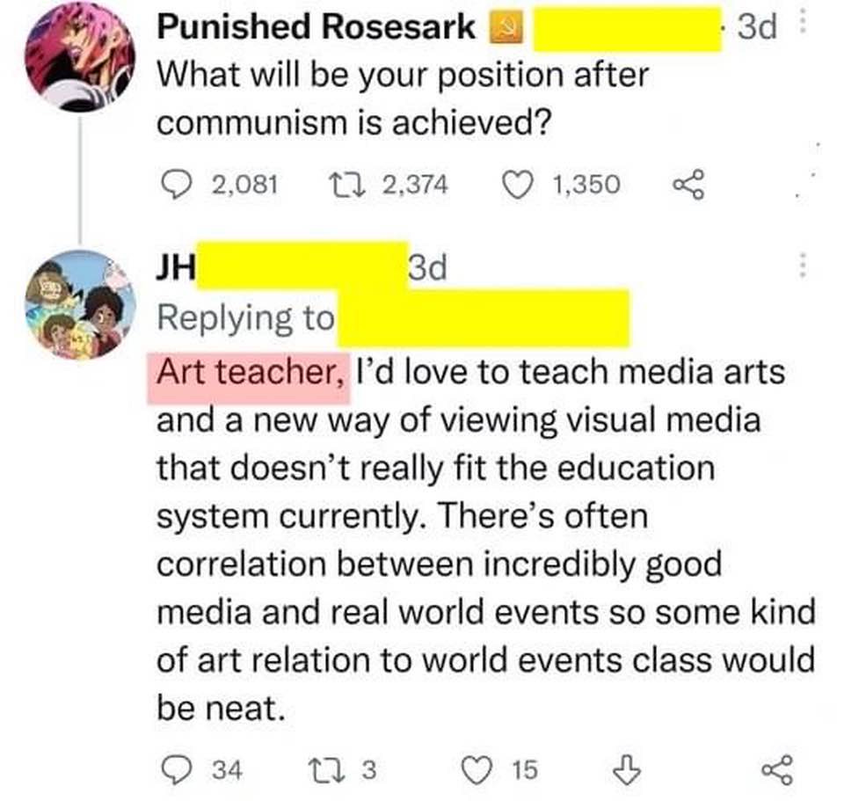The width and height of the screenshot is (844, 801).
Task: Click the download arrow on JH's reply
Action: pyautogui.click(x=628, y=769)
